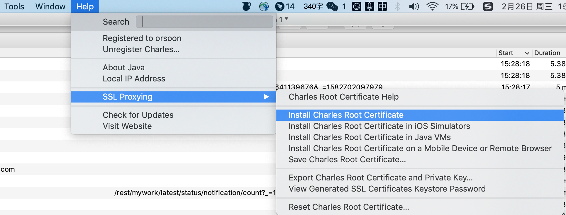Screen dimensions: 566x215
Task: Select Install Charles Root Certificate
Action: [419, 115]
